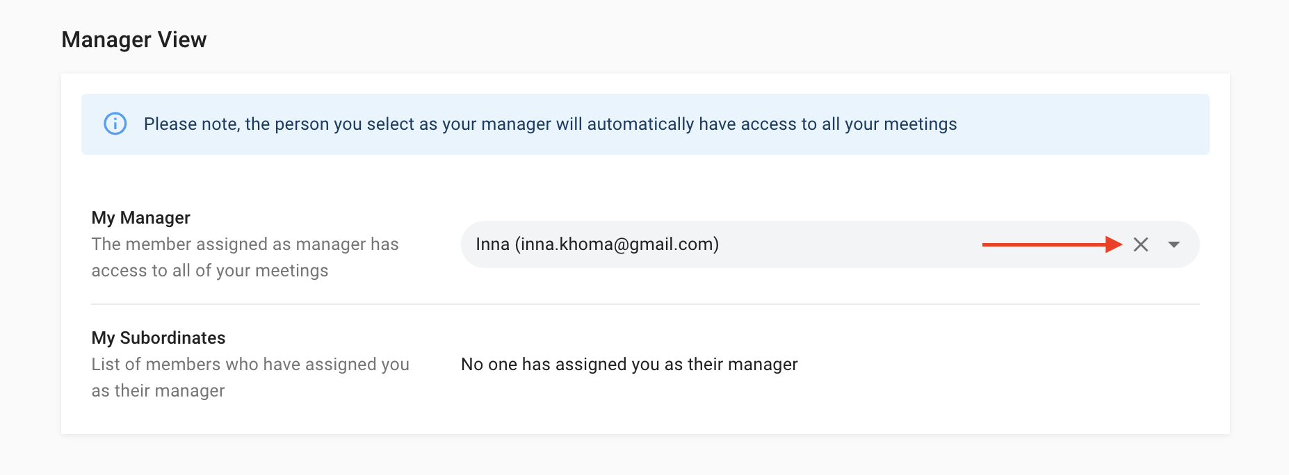Viewport: 1289px width, 475px height.
Task: Click 'No one has assigned you as their manager'
Action: (x=629, y=365)
